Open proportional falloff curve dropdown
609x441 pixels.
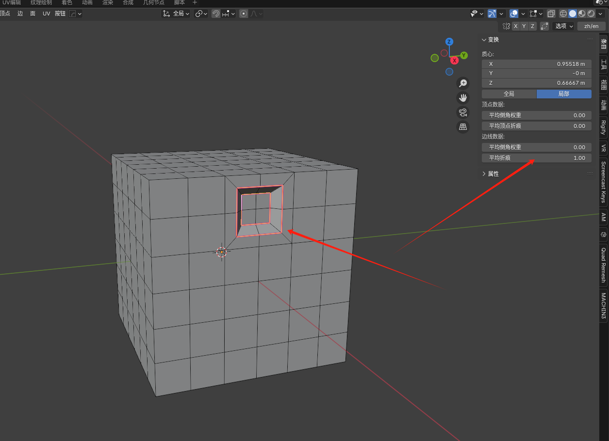(x=257, y=14)
